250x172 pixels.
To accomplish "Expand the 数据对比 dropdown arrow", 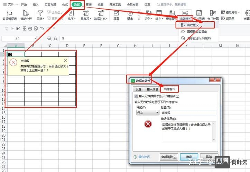I will pos(107,19).
